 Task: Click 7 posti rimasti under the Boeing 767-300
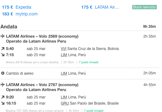94,110
